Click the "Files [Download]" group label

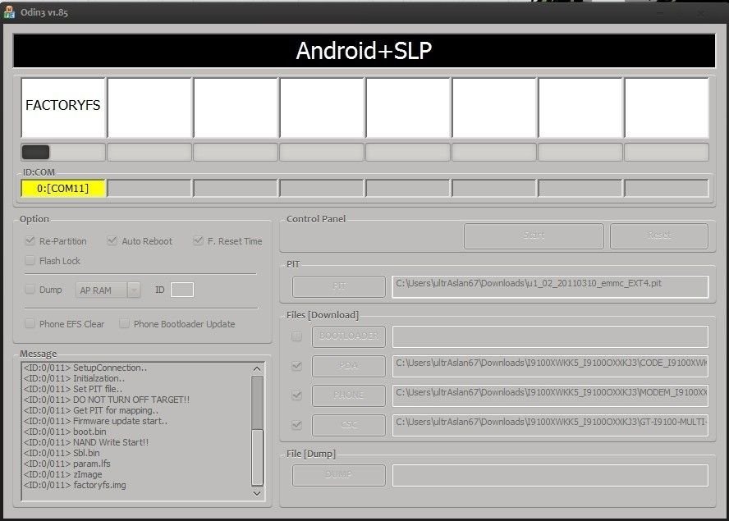click(x=323, y=315)
